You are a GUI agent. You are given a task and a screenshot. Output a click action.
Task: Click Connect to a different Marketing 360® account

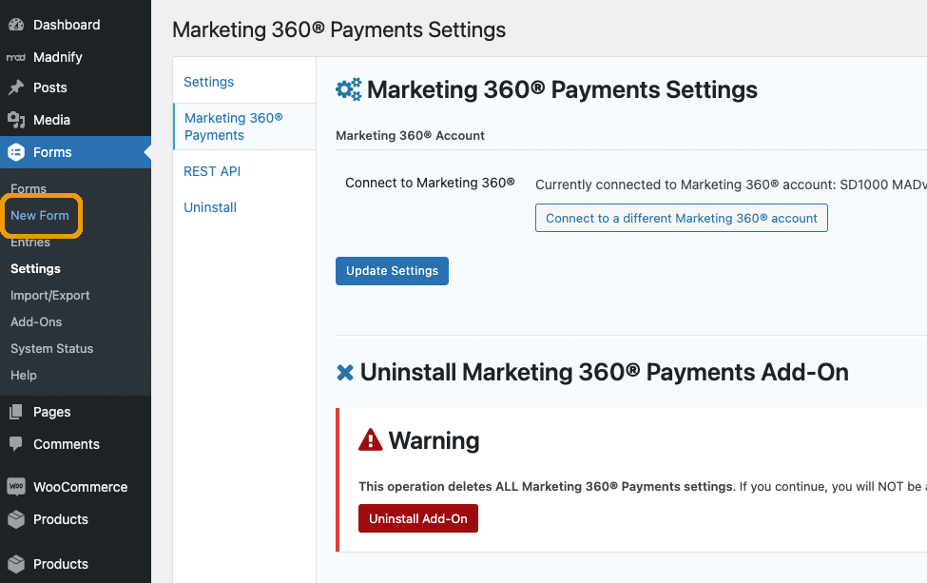click(x=681, y=218)
